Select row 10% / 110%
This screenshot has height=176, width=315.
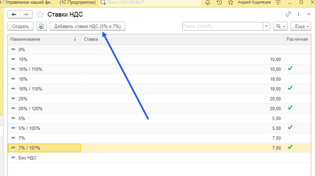159,70
